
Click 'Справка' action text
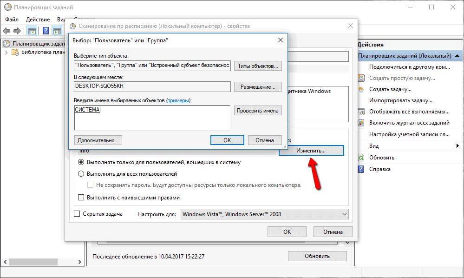(x=379, y=169)
